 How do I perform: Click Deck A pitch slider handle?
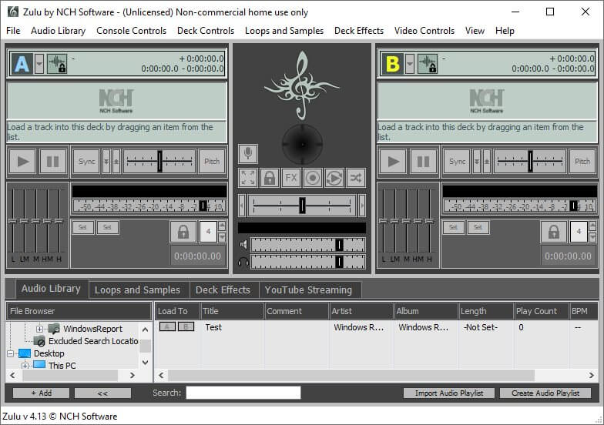pos(159,162)
